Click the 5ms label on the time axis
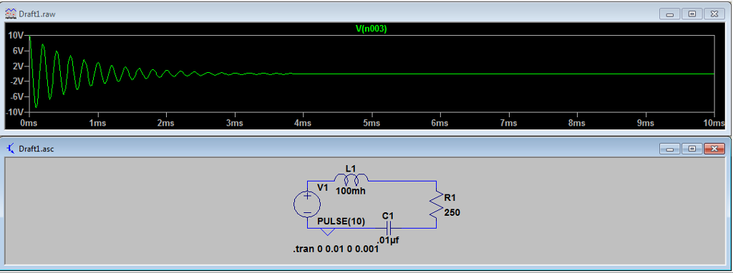The image size is (733, 273). pos(372,123)
